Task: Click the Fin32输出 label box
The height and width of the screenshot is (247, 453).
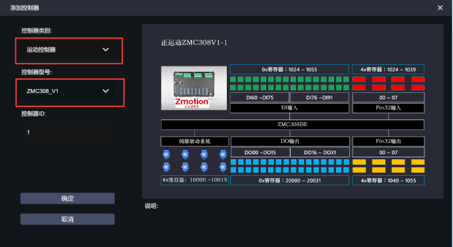Action: 388,141
